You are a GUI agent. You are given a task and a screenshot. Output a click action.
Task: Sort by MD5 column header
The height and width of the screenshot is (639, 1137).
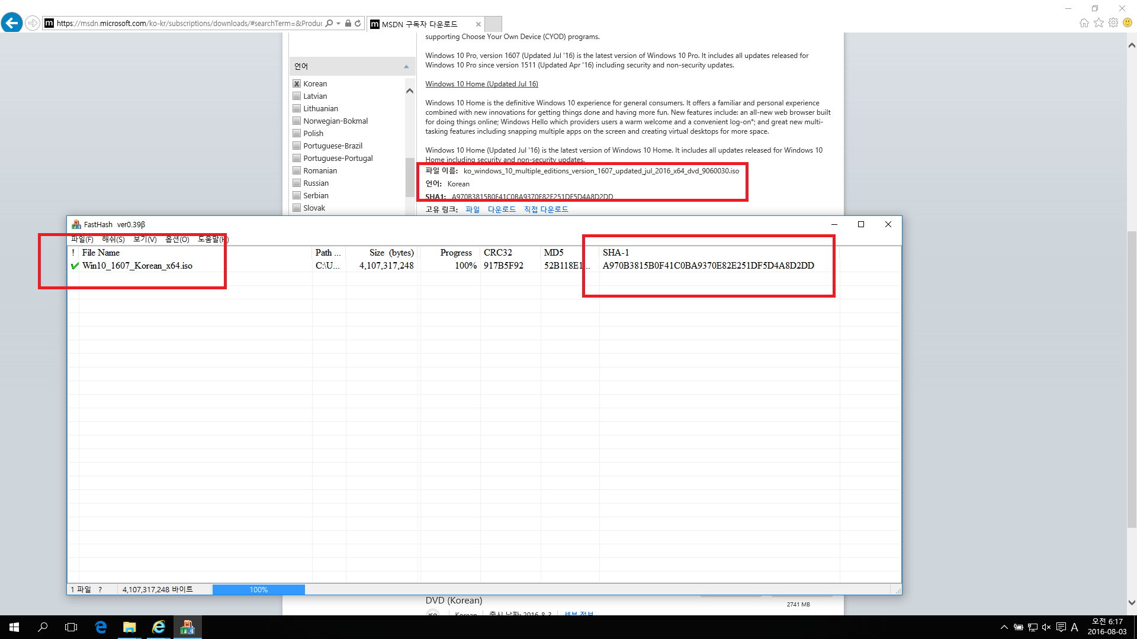pyautogui.click(x=570, y=253)
